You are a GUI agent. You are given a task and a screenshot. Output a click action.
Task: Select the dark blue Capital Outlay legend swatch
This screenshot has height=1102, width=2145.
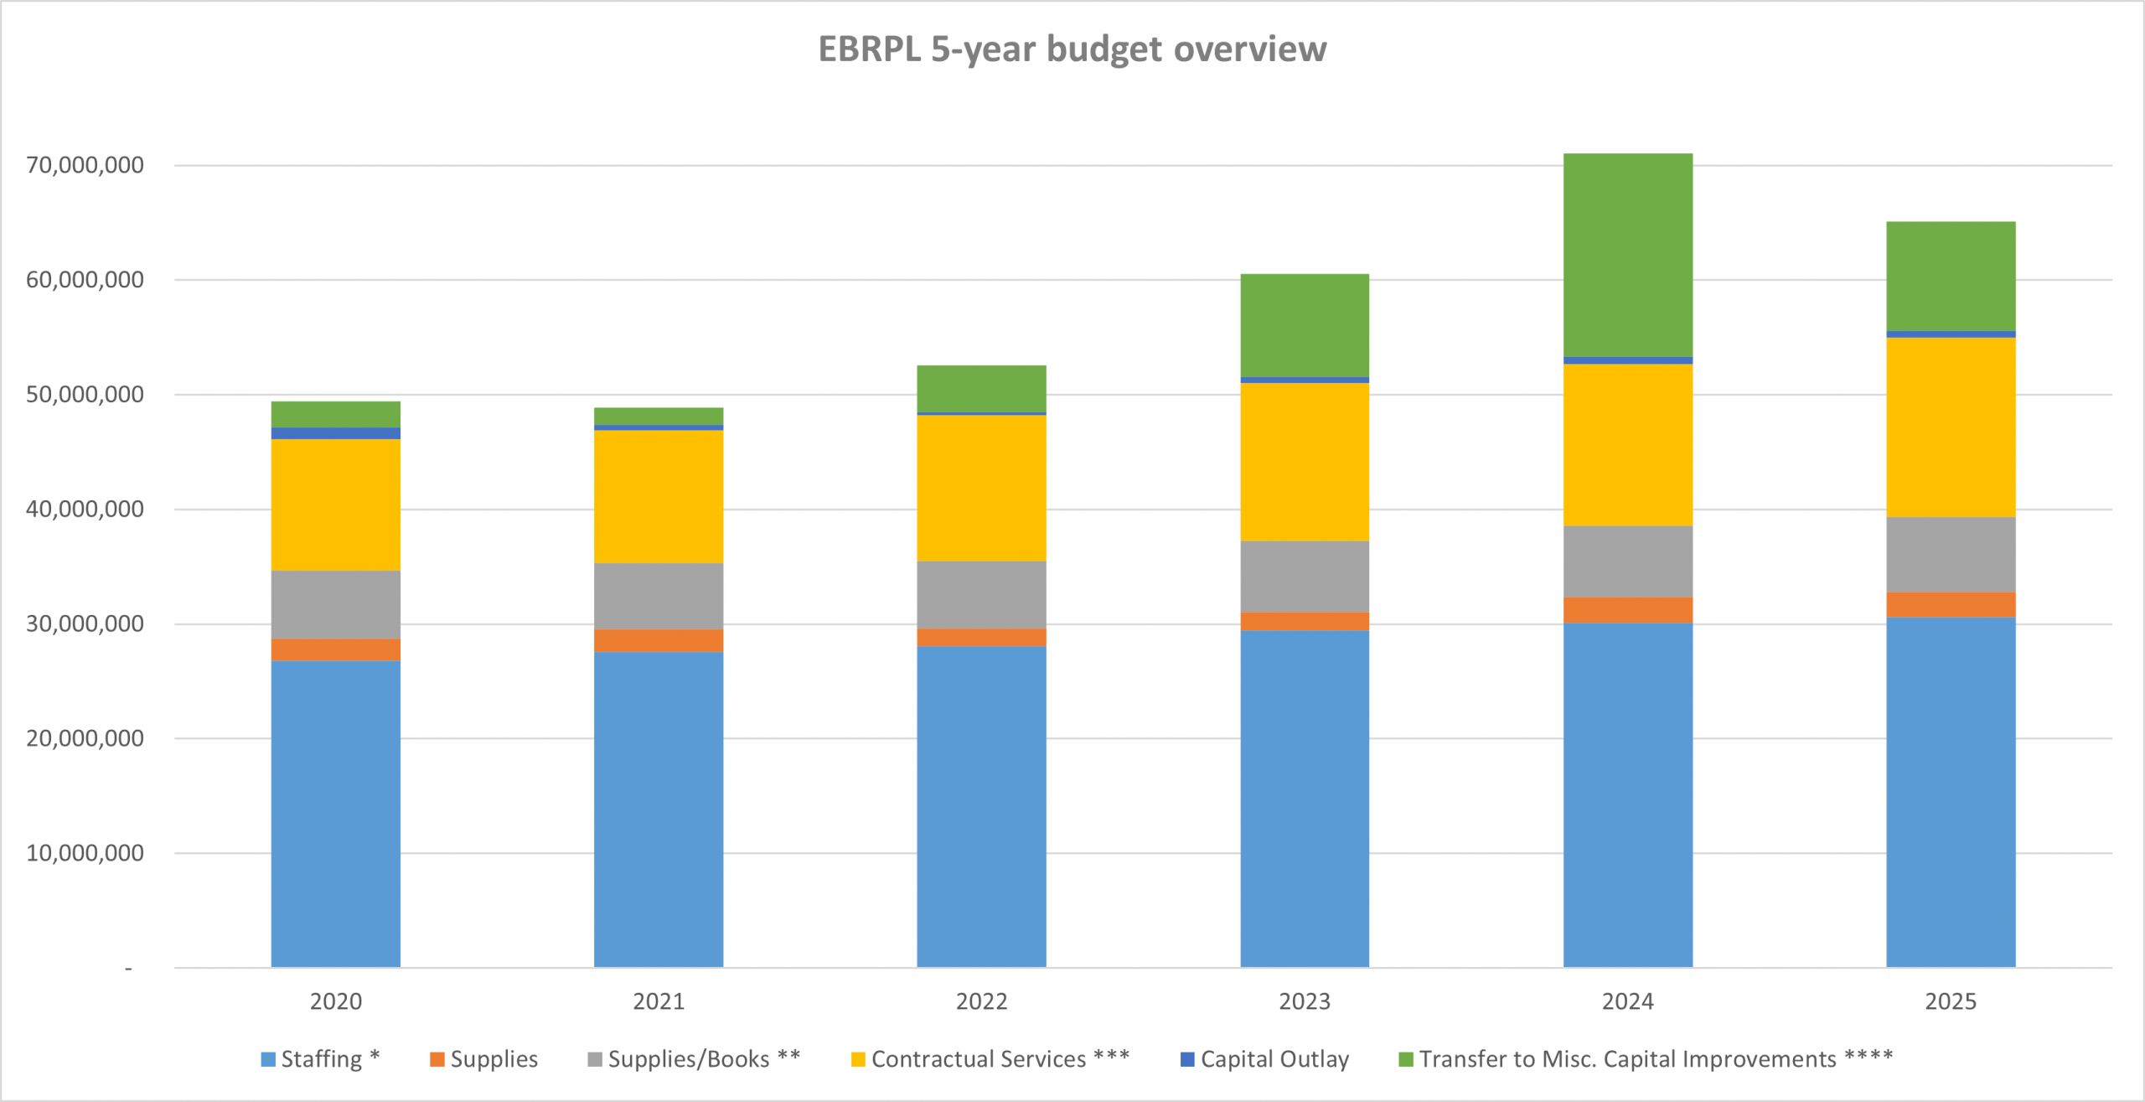pyautogui.click(x=1187, y=1059)
